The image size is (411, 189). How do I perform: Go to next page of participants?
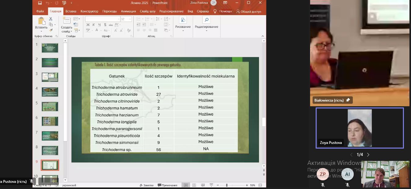tap(368, 155)
